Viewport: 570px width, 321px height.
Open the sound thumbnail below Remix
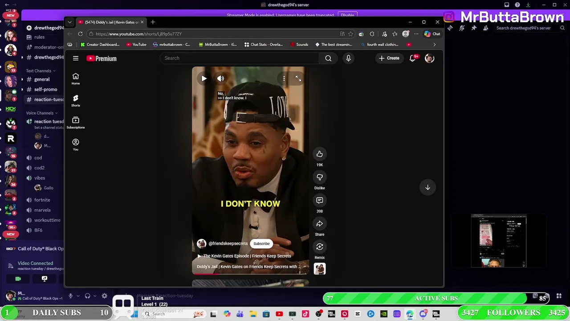pyautogui.click(x=319, y=268)
